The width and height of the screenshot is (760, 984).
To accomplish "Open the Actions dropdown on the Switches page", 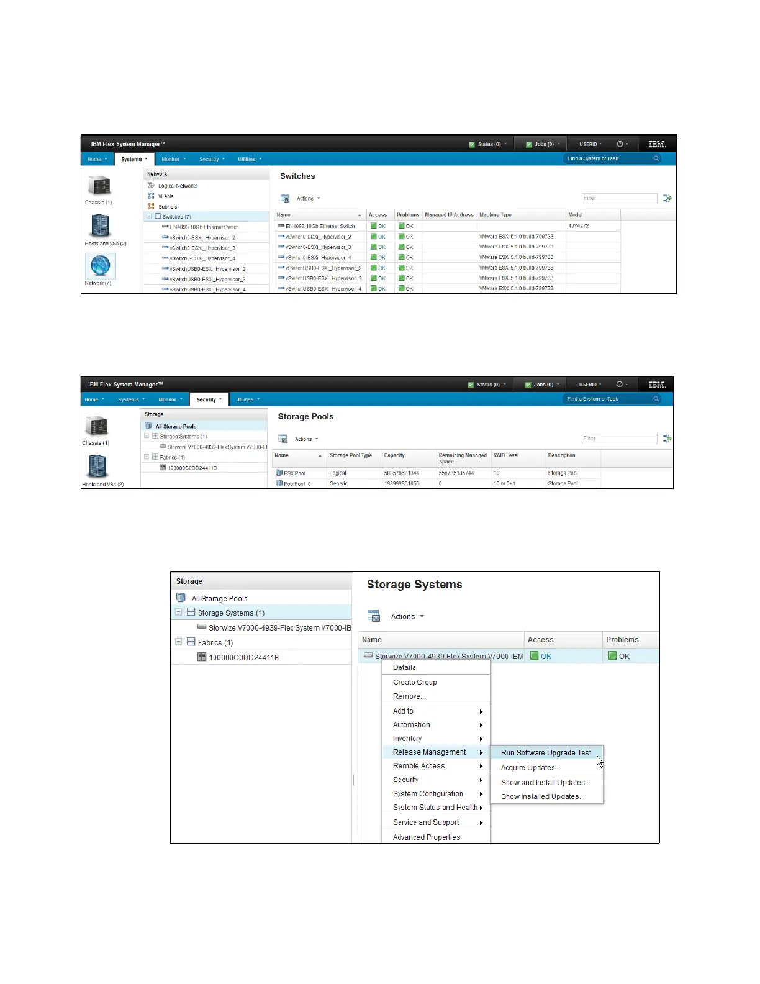I will (x=309, y=198).
